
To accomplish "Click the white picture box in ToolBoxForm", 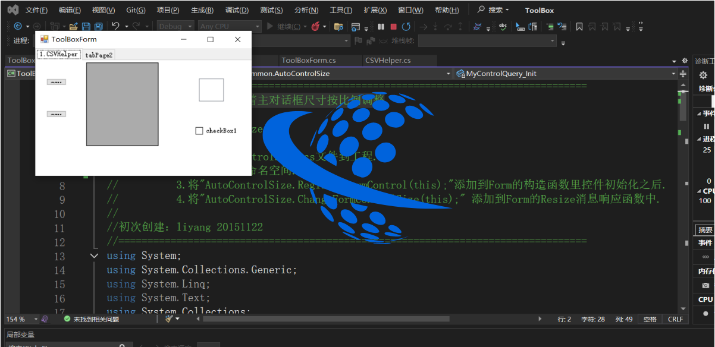I will [211, 90].
